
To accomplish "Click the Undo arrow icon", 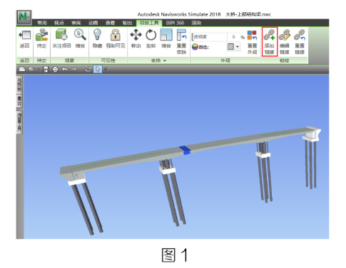I will pos(65,69).
